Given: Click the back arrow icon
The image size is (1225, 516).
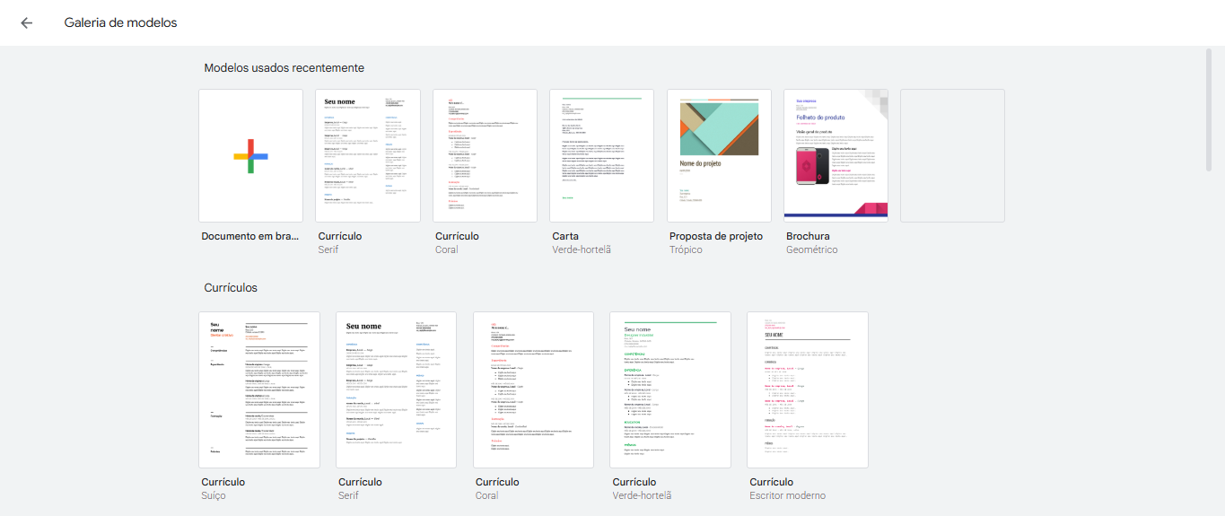Looking at the screenshot, I should click(27, 23).
